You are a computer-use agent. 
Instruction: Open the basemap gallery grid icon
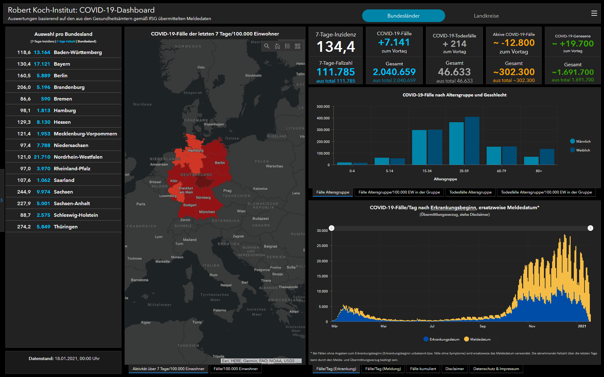click(298, 46)
